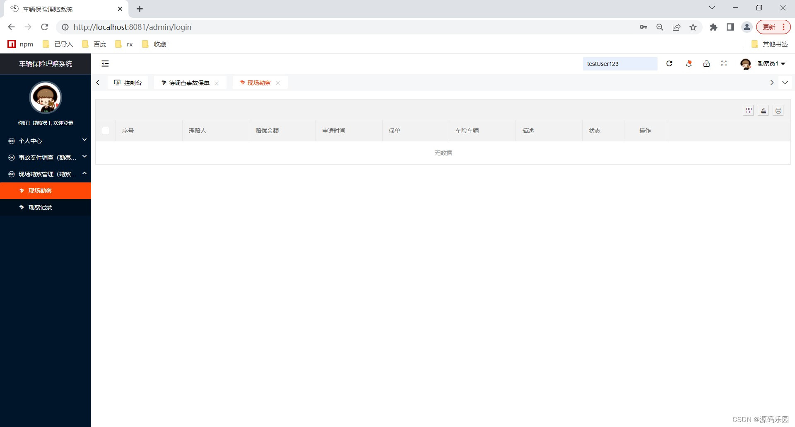Toggle the select-all checkbox in table header
The height and width of the screenshot is (427, 795).
coord(106,130)
